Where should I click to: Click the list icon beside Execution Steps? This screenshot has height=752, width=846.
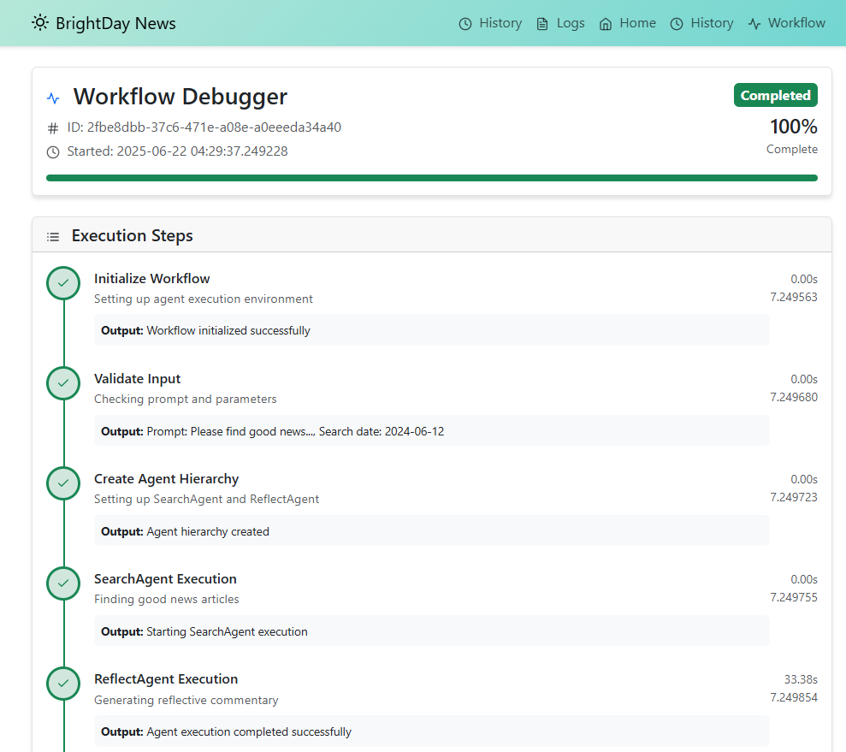[x=53, y=236]
